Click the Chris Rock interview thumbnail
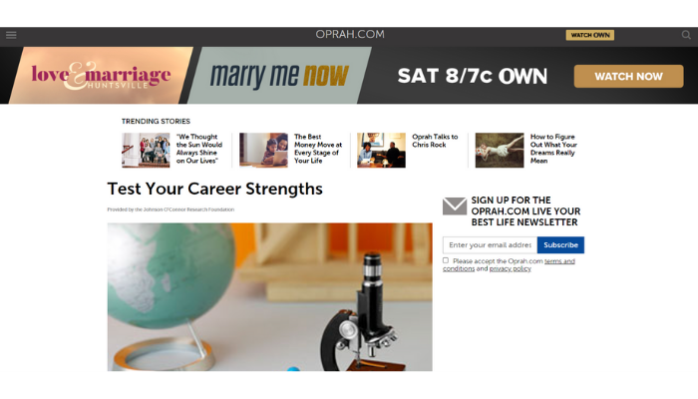The image size is (698, 399). coord(381,150)
